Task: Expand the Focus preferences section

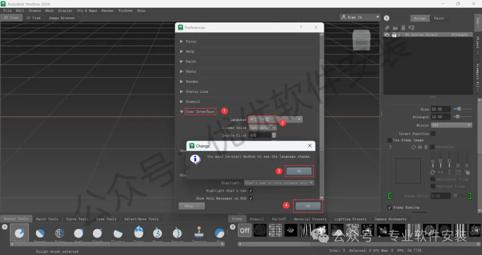Action: (181, 41)
